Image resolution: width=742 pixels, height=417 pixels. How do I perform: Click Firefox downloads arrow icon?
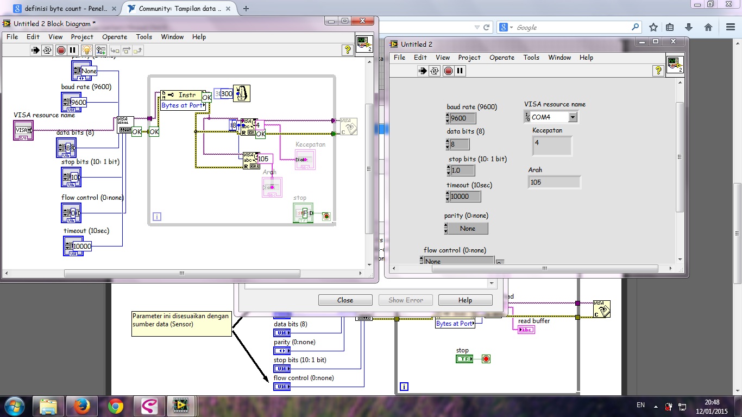[x=689, y=27]
